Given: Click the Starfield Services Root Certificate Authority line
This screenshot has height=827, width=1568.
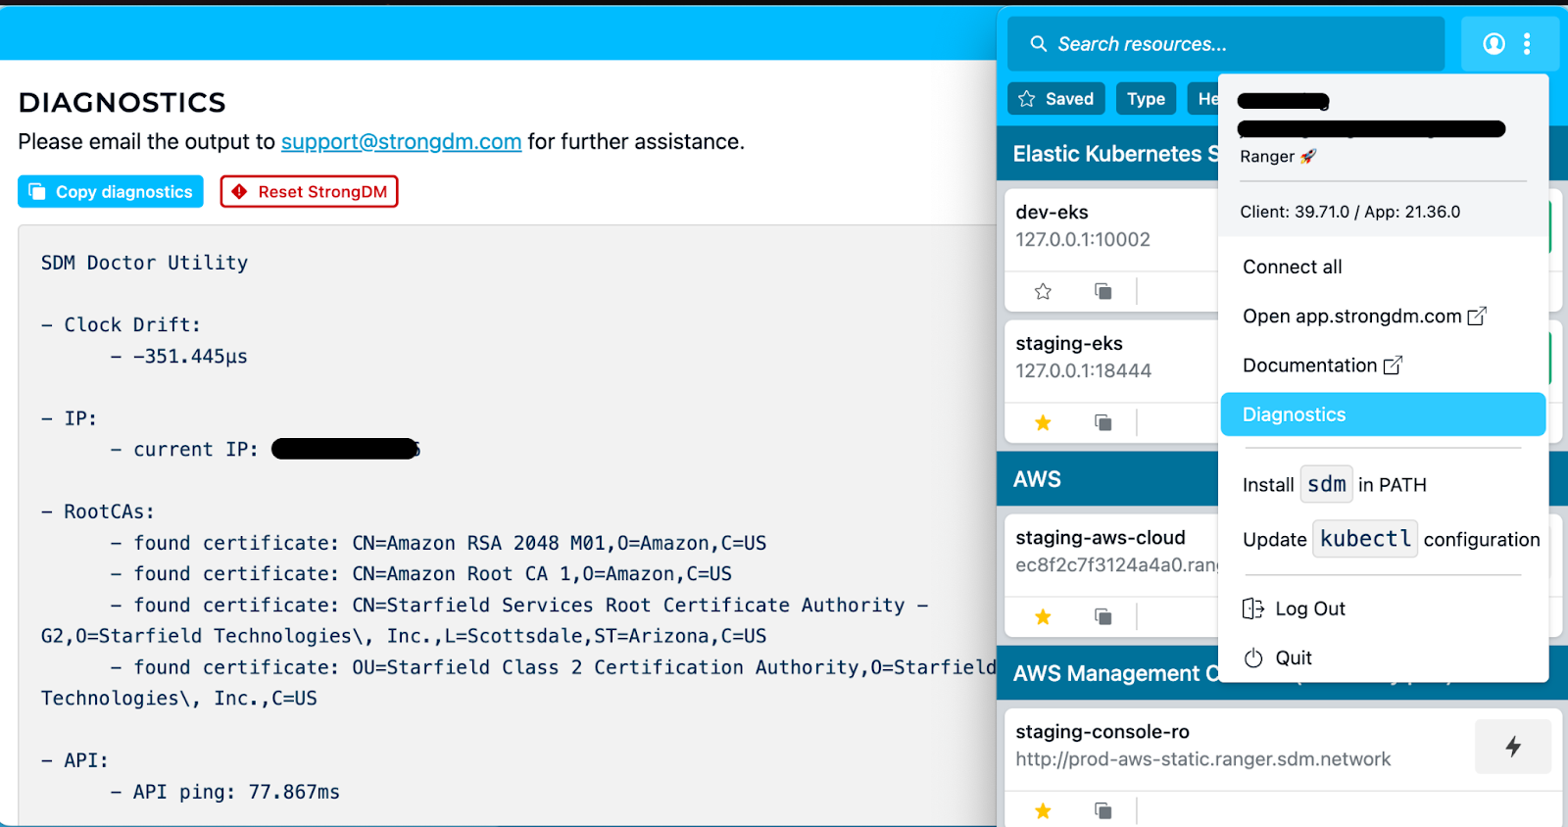Looking at the screenshot, I should tap(485, 620).
